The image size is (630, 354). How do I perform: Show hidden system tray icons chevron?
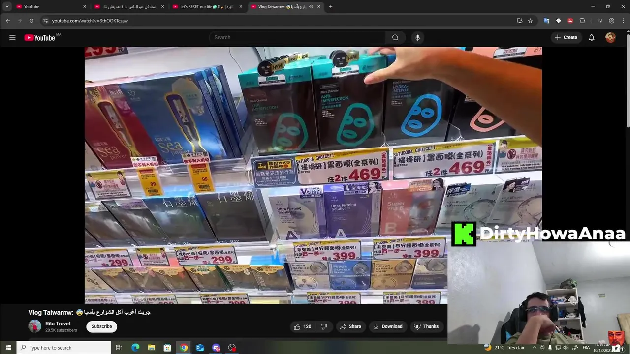[534, 348]
